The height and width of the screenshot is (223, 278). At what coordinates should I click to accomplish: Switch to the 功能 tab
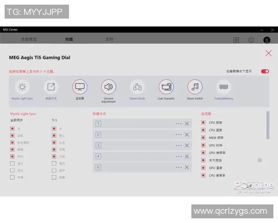pos(69,39)
